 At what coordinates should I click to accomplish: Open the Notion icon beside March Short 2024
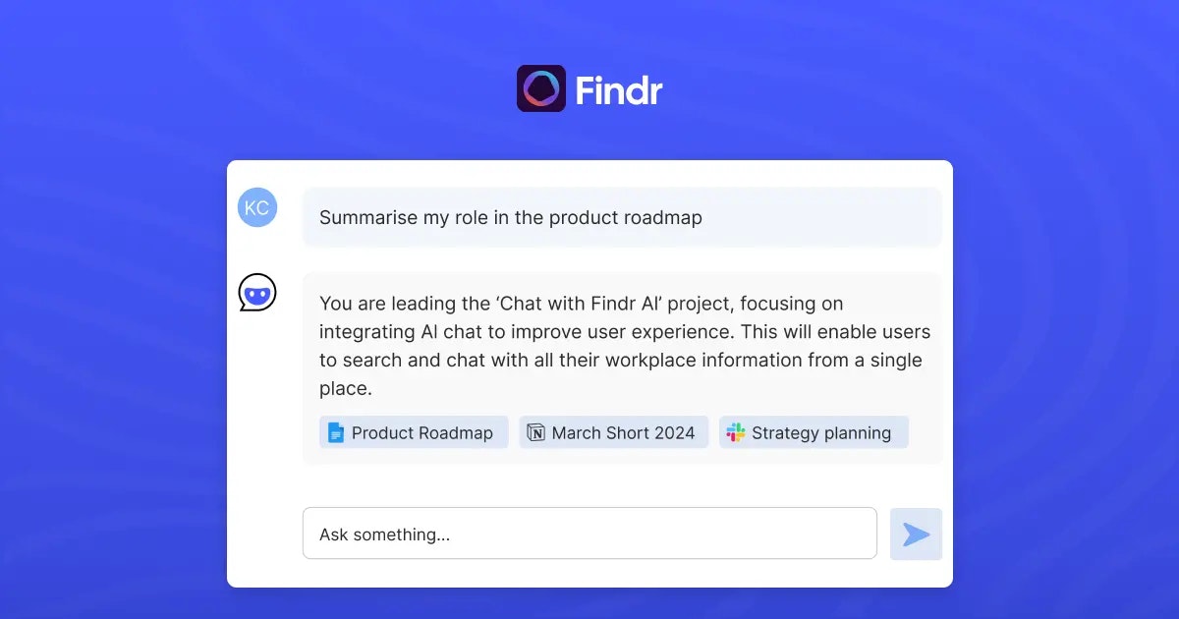(537, 432)
